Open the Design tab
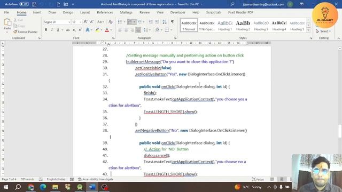Screen dimensions: 342x192 click(x=68, y=12)
